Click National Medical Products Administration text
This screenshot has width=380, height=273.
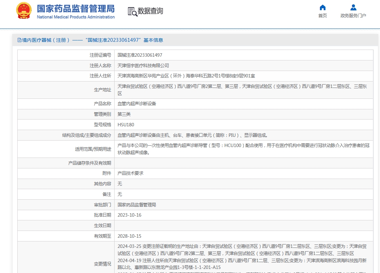[76, 17]
